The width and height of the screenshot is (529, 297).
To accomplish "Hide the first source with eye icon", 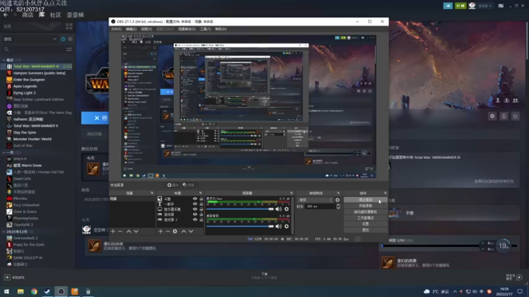I will pyautogui.click(x=195, y=199).
